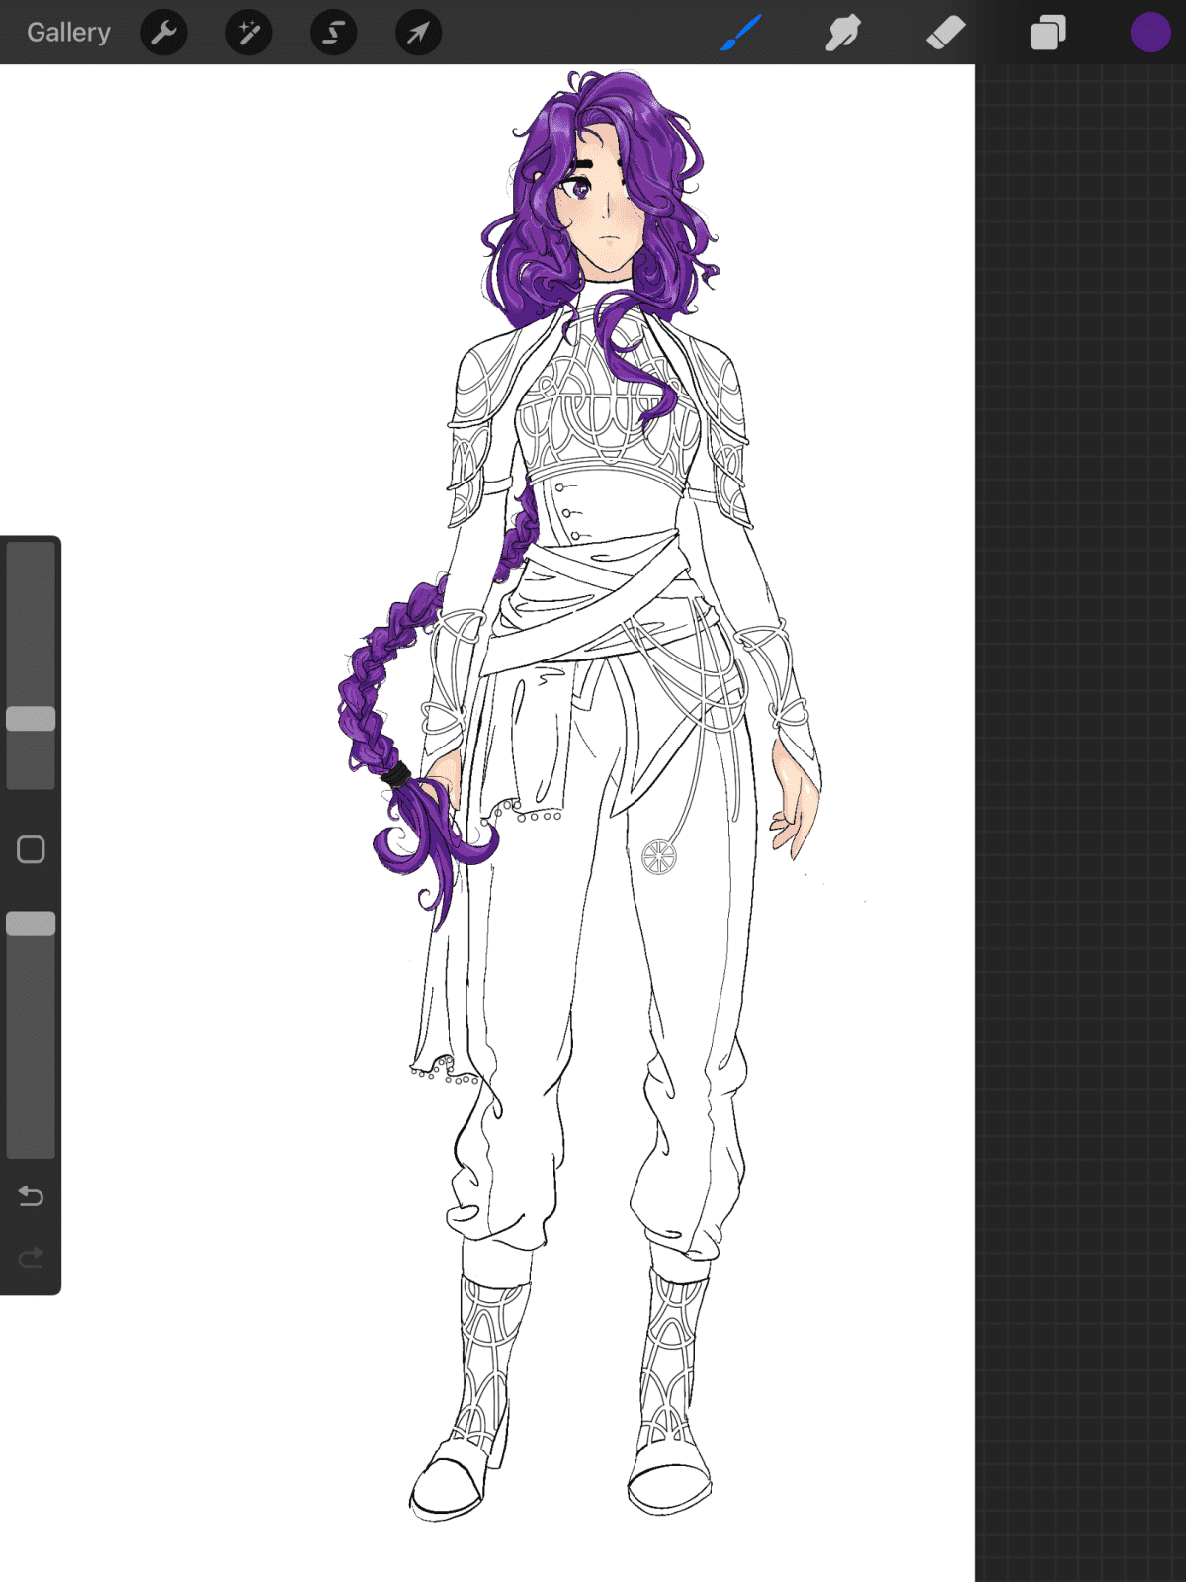Image resolution: width=1186 pixels, height=1582 pixels.
Task: Open the Actions wrench menu
Action: coord(164,33)
